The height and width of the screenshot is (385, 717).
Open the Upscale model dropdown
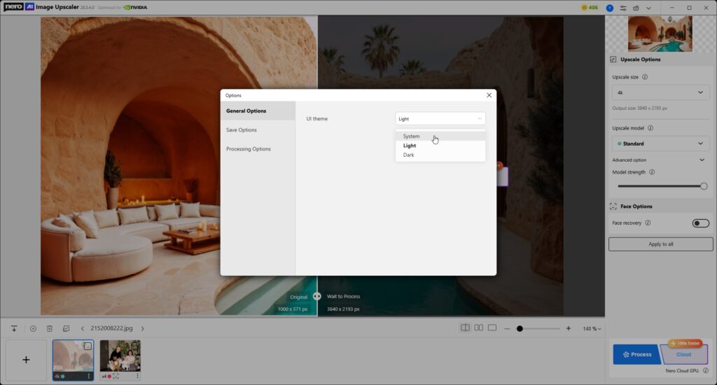pyautogui.click(x=660, y=143)
